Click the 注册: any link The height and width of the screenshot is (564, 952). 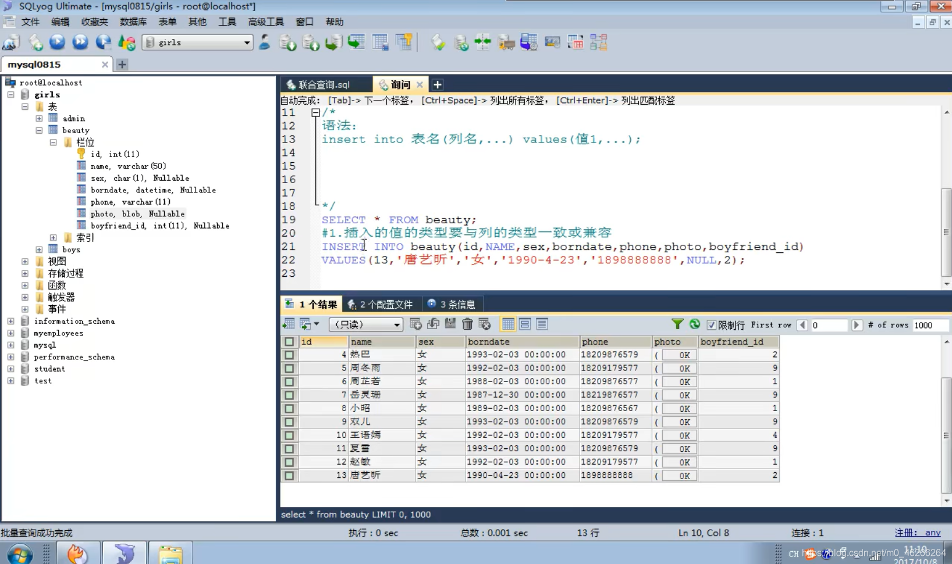(918, 533)
